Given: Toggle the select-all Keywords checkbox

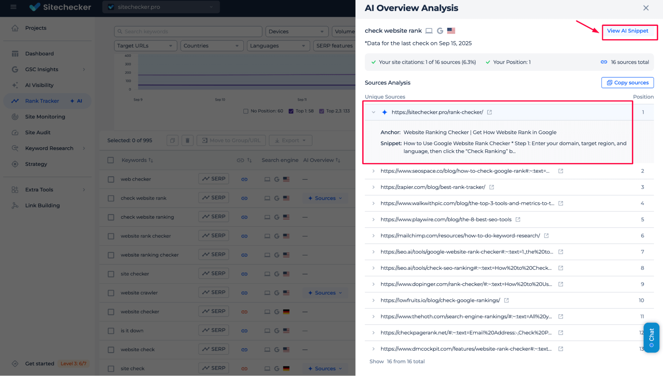Looking at the screenshot, I should click(111, 160).
